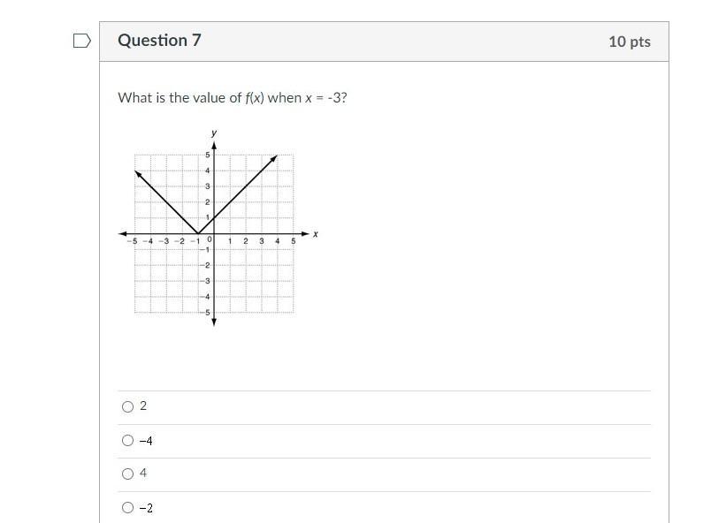Click the y axis label on graph
711x523 pixels.
pos(214,133)
